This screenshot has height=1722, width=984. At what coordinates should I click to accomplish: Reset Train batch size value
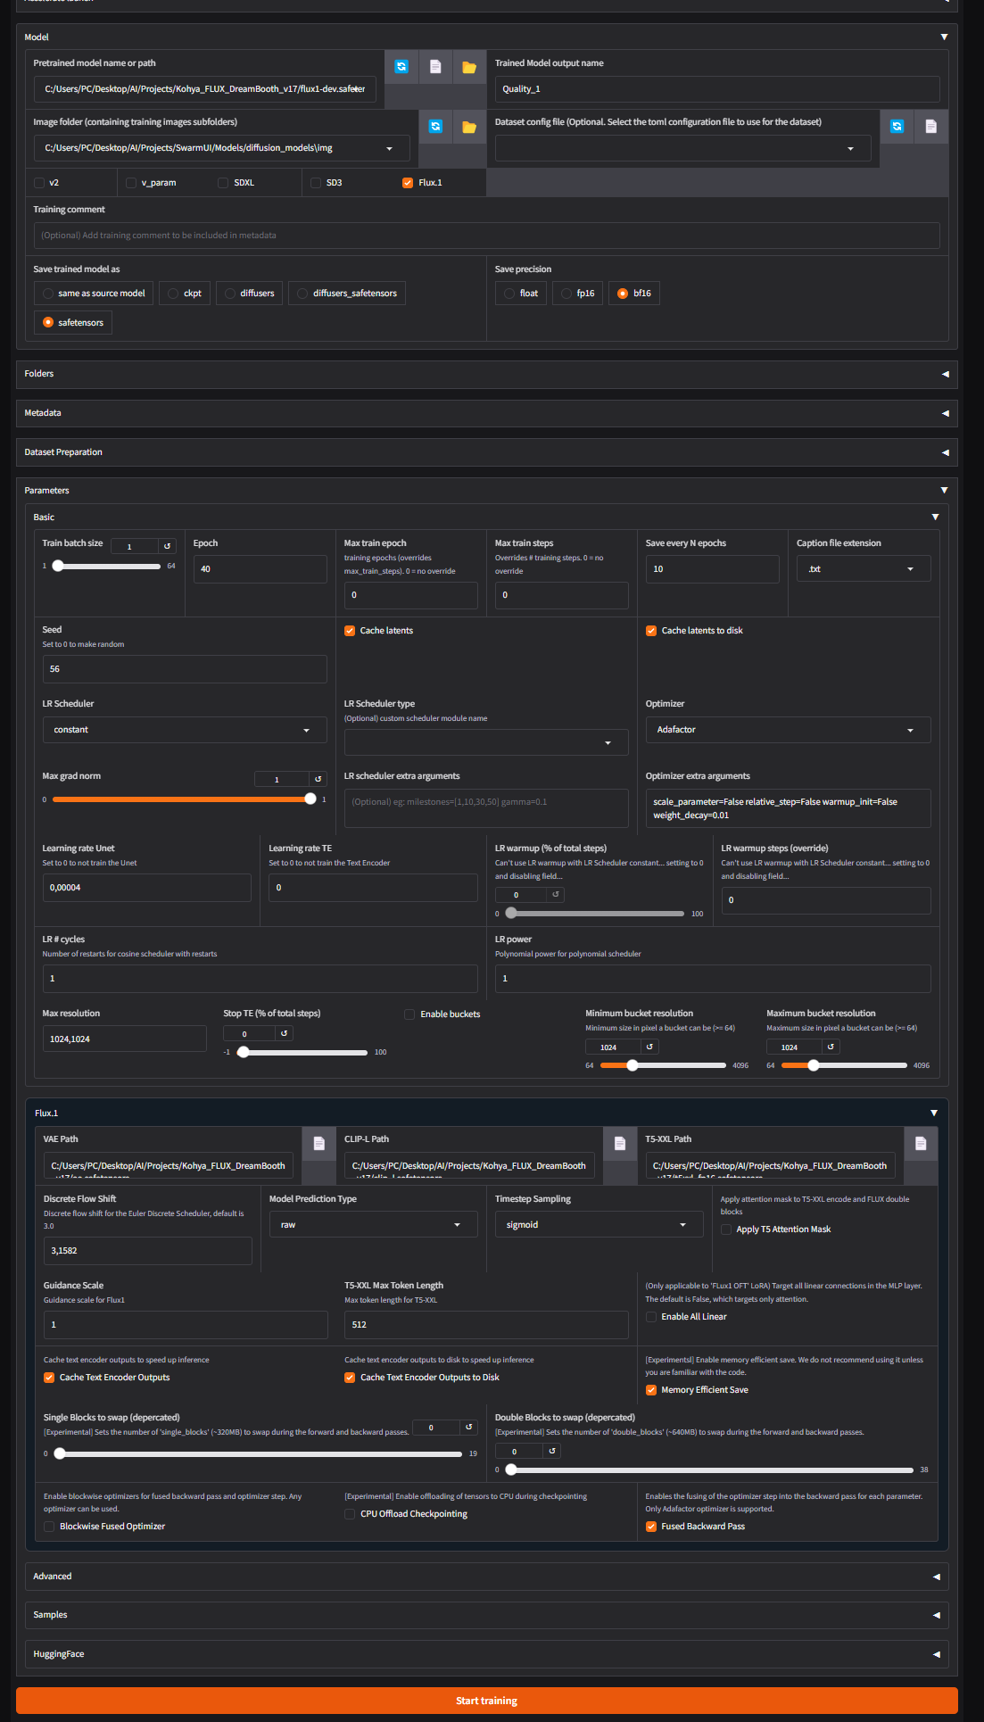(167, 546)
